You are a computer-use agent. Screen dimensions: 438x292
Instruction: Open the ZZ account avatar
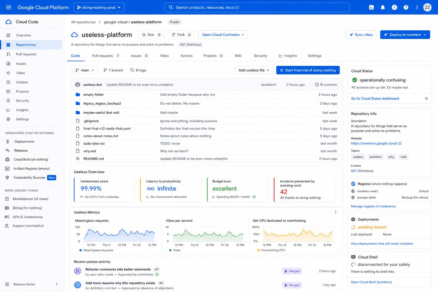pos(427,7)
